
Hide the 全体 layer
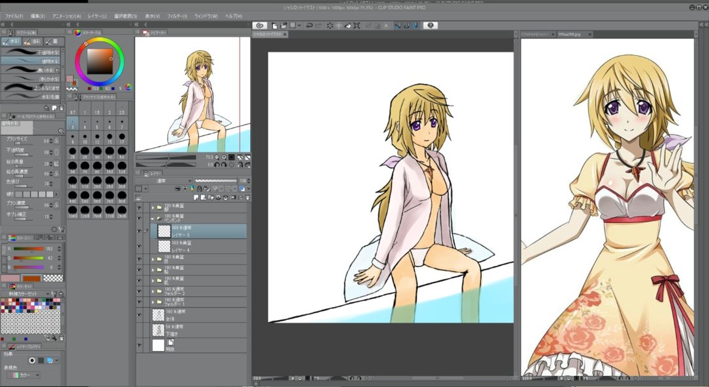(139, 315)
